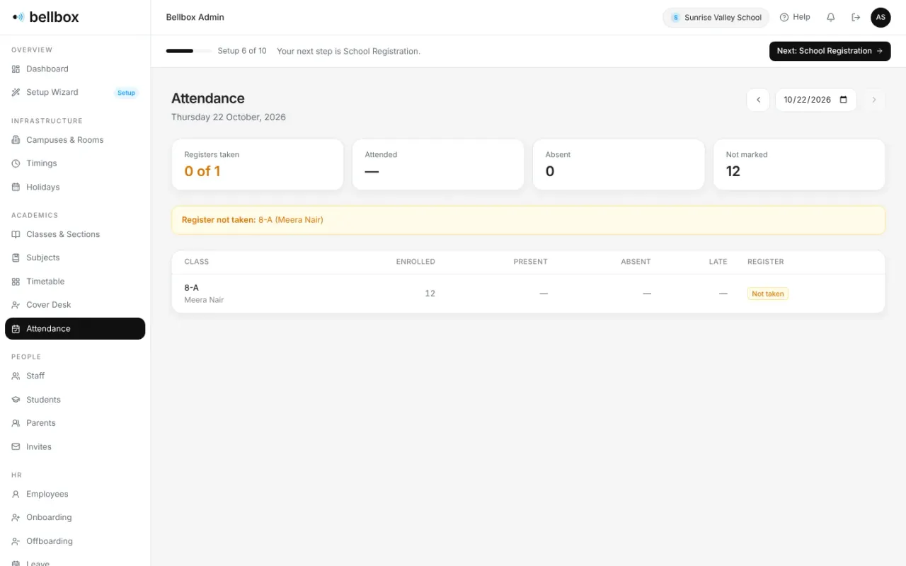The height and width of the screenshot is (566, 906).
Task: Click the Subjects notebook icon
Action: (16, 258)
